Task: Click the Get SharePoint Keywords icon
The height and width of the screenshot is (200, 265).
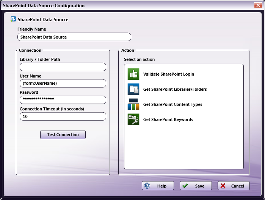Action: 133,119
